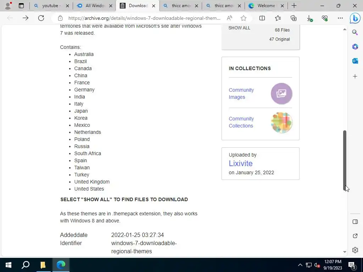Image resolution: width=363 pixels, height=272 pixels.
Task: Click the Community Images thumbnail
Action: [281, 93]
